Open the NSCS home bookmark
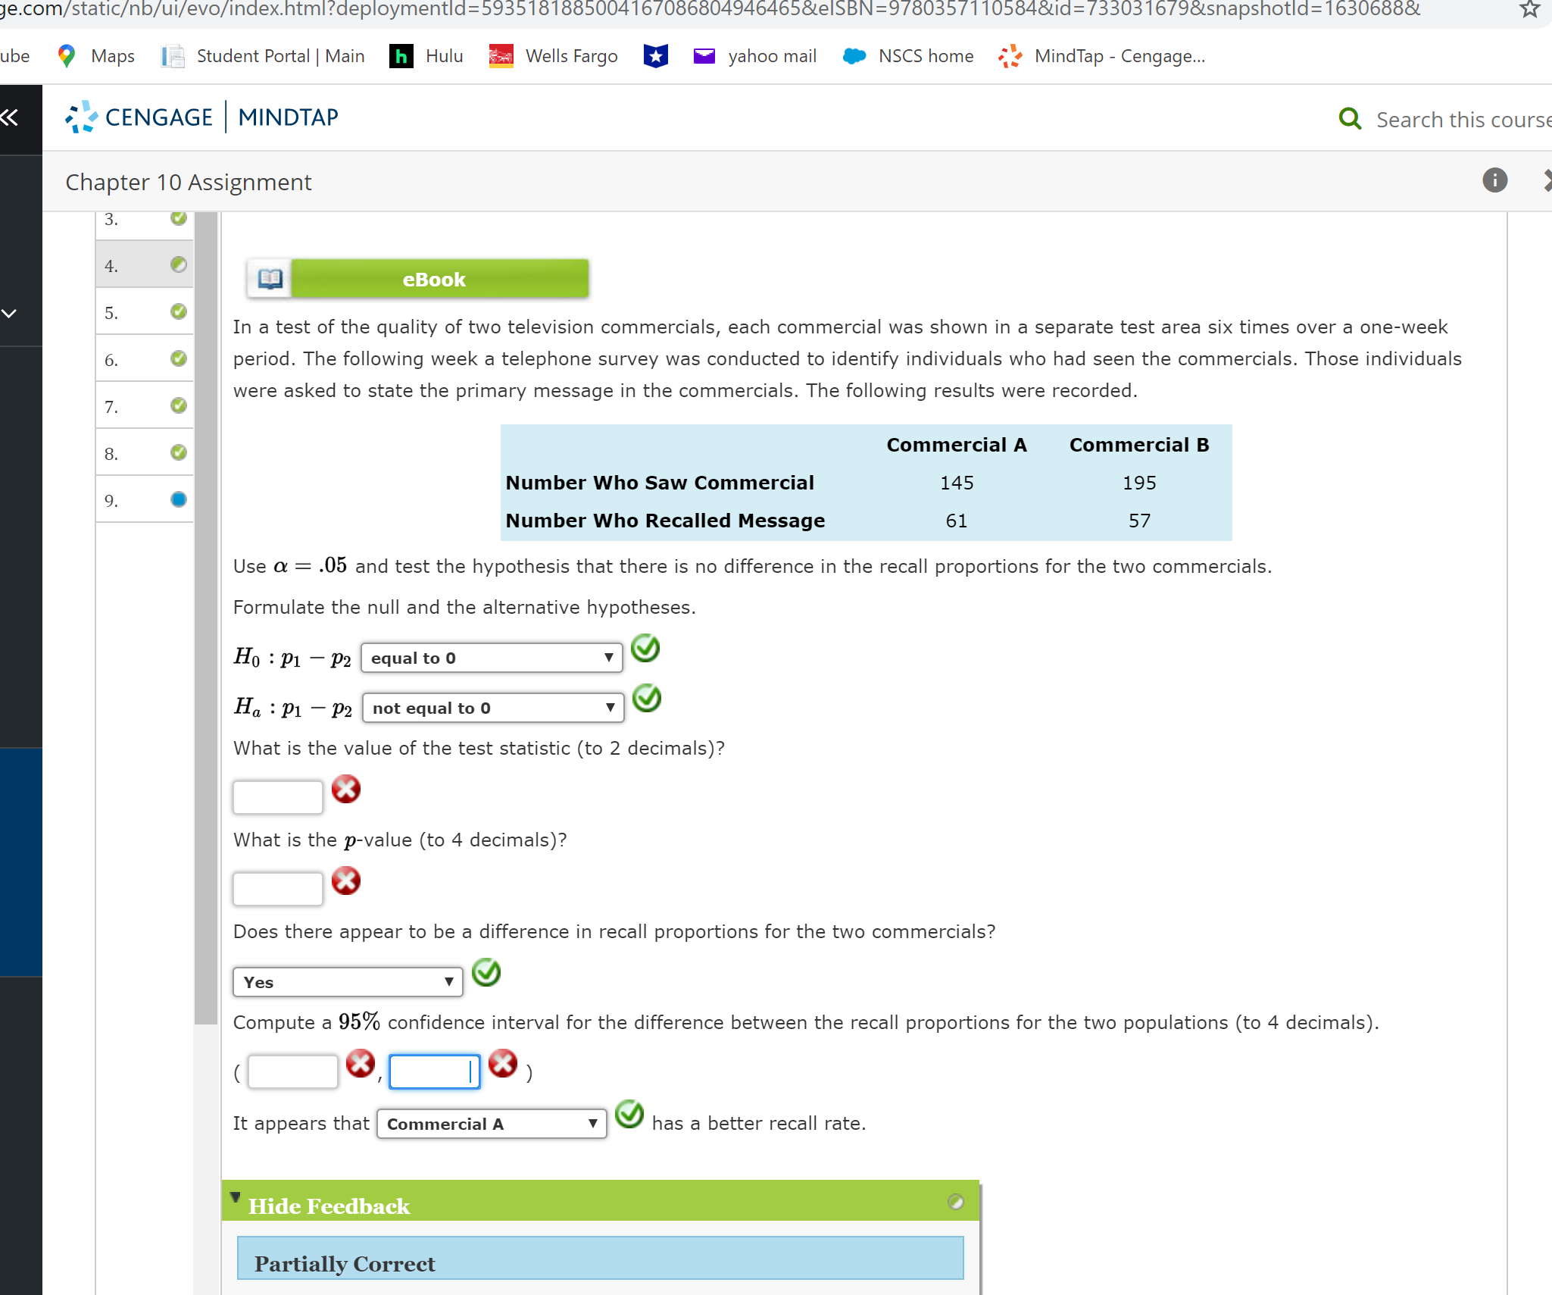 pos(908,56)
